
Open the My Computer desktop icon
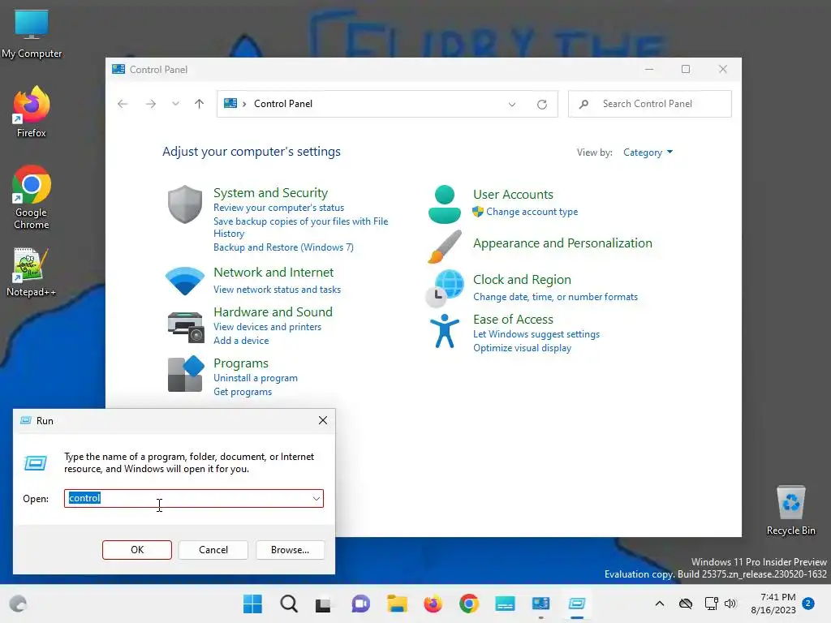click(32, 34)
